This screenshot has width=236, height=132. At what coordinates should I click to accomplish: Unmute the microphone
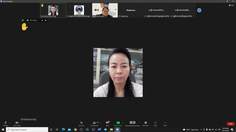5,123
